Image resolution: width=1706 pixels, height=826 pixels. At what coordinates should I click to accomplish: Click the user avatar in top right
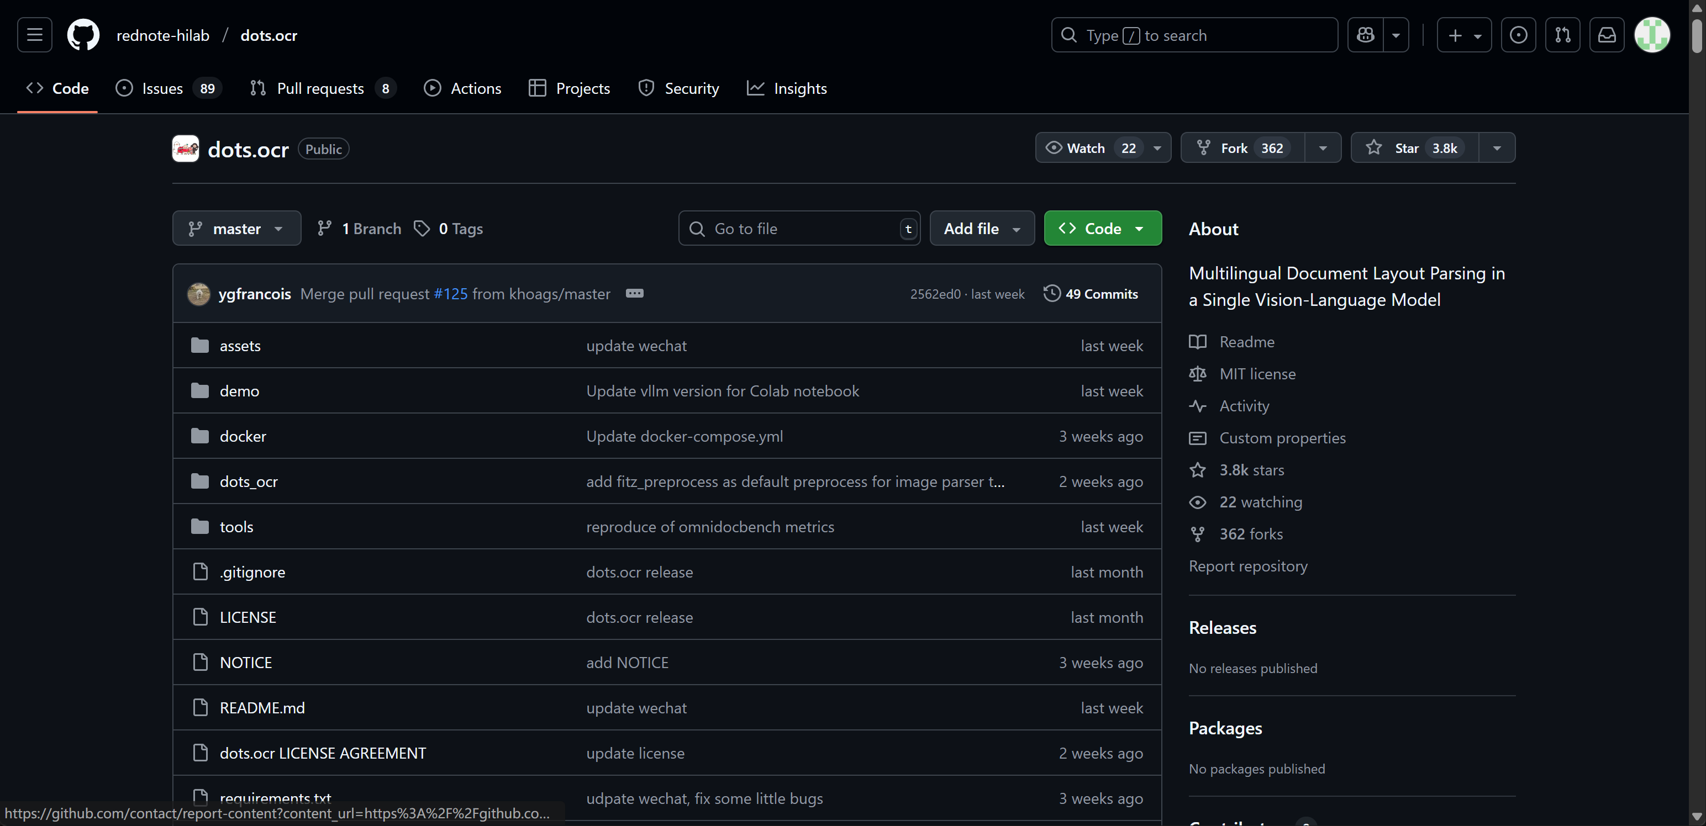tap(1652, 35)
